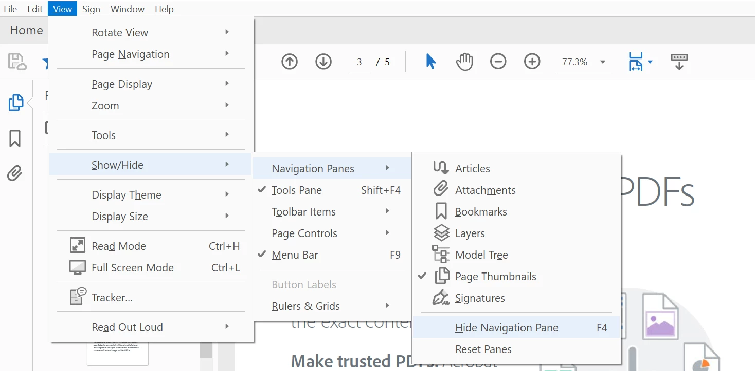Click the current page number field
This screenshot has height=371, width=755.
click(x=359, y=62)
